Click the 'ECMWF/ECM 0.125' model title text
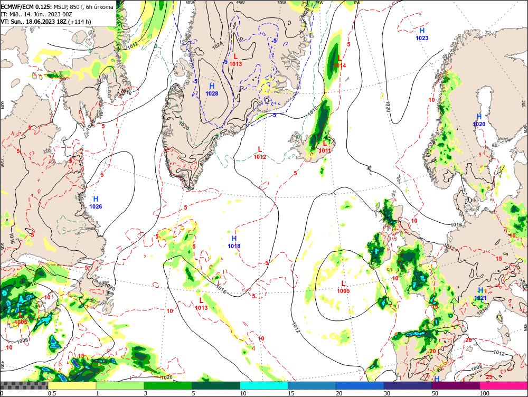The image size is (528, 397). point(26,7)
